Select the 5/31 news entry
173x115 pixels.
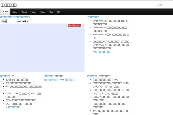19,104
